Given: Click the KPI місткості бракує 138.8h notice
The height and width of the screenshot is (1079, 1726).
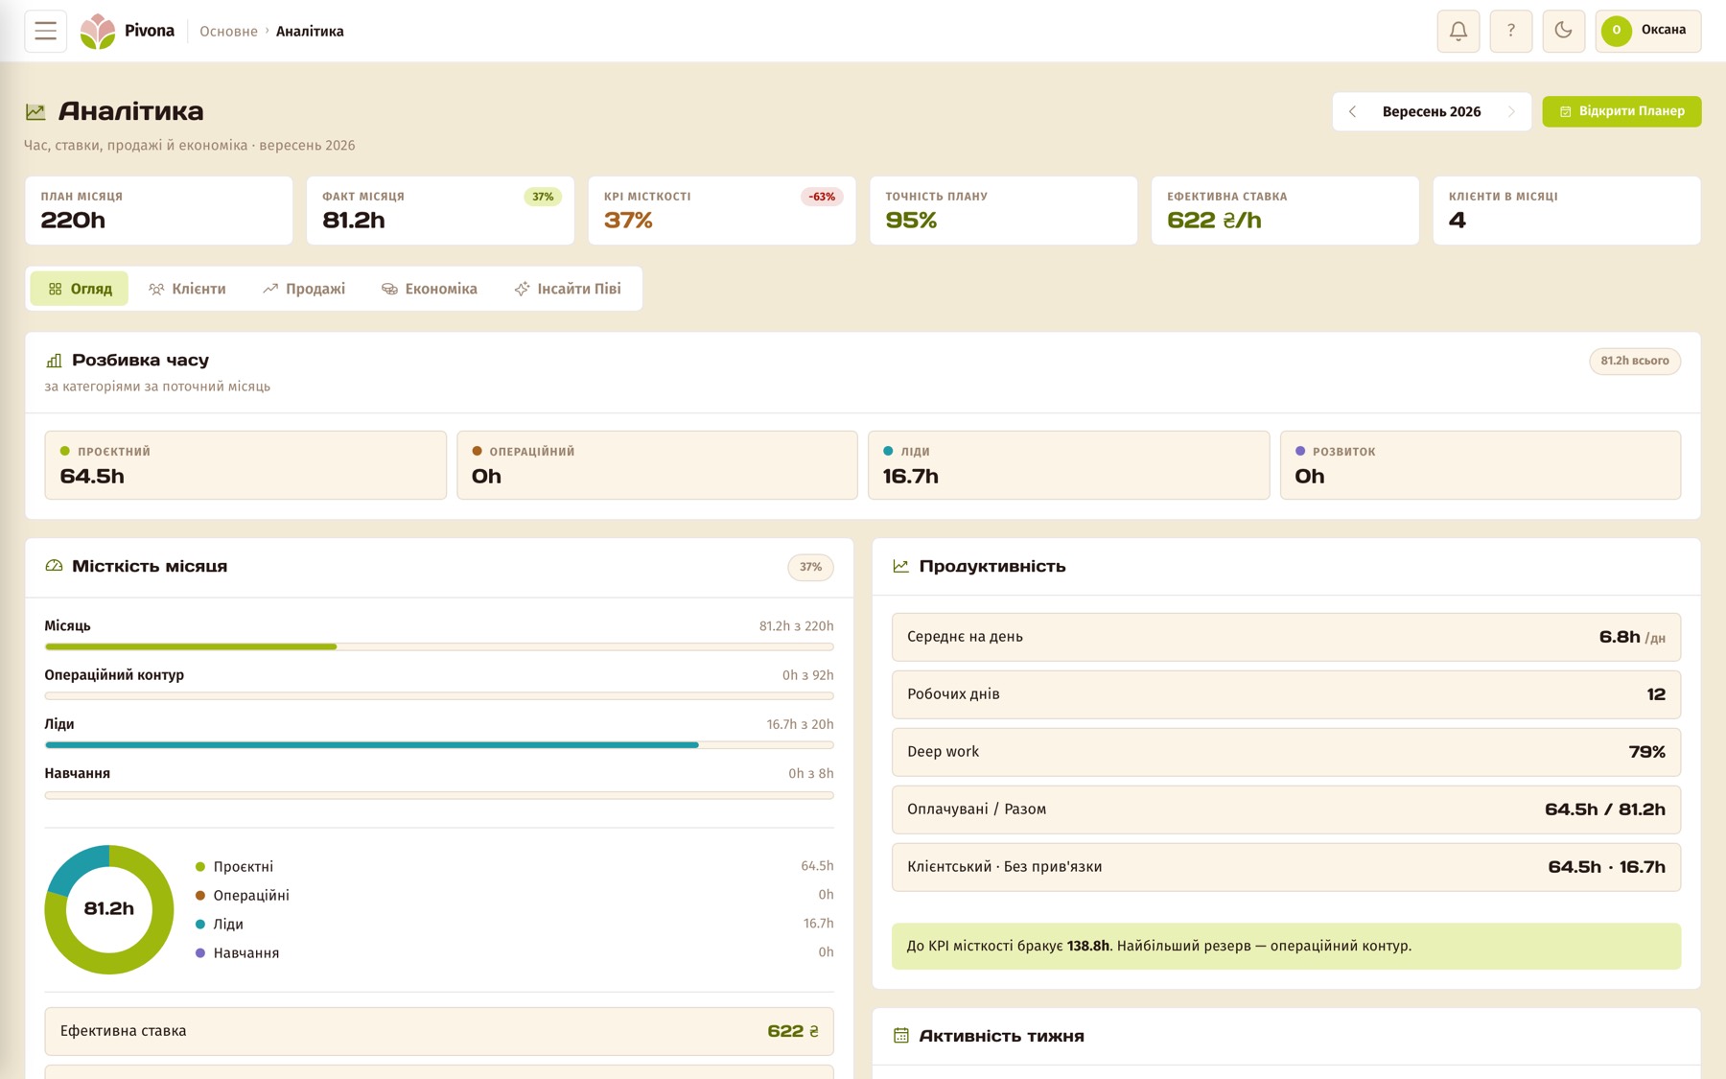Looking at the screenshot, I should (x=1286, y=946).
